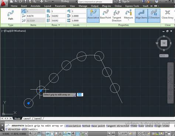This screenshot has height=136, width=175.
Task: Switch to the Layout1 tab
Action: click(27, 118)
